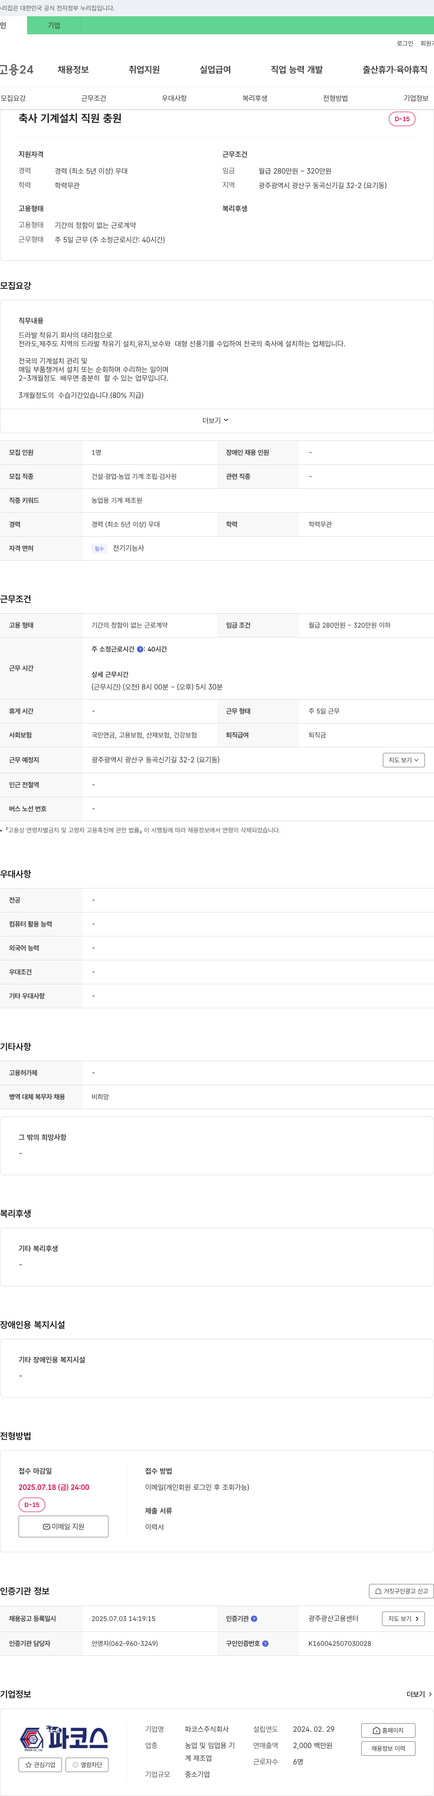Click the 고용24 logo
434x1796 pixels.
16,70
